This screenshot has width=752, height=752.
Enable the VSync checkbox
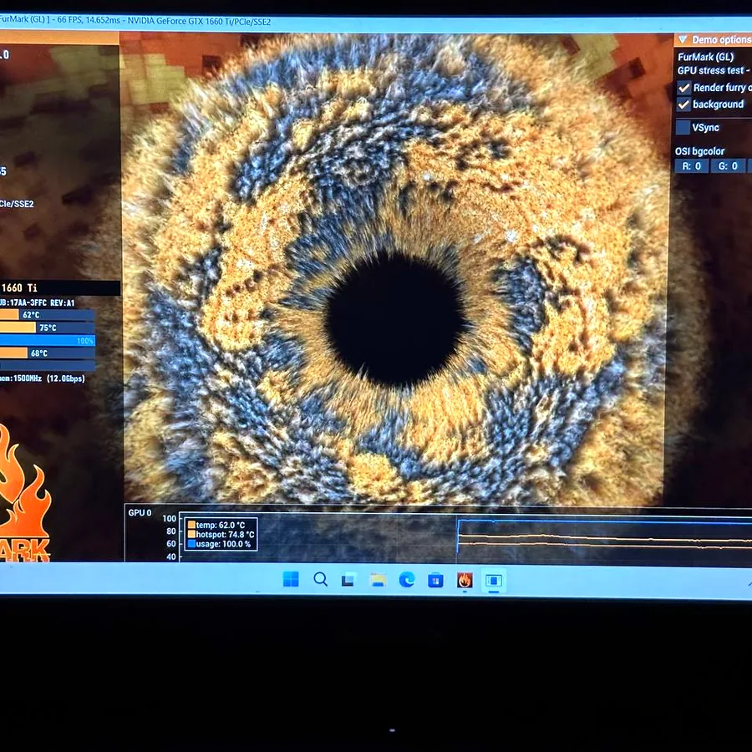pyautogui.click(x=683, y=128)
